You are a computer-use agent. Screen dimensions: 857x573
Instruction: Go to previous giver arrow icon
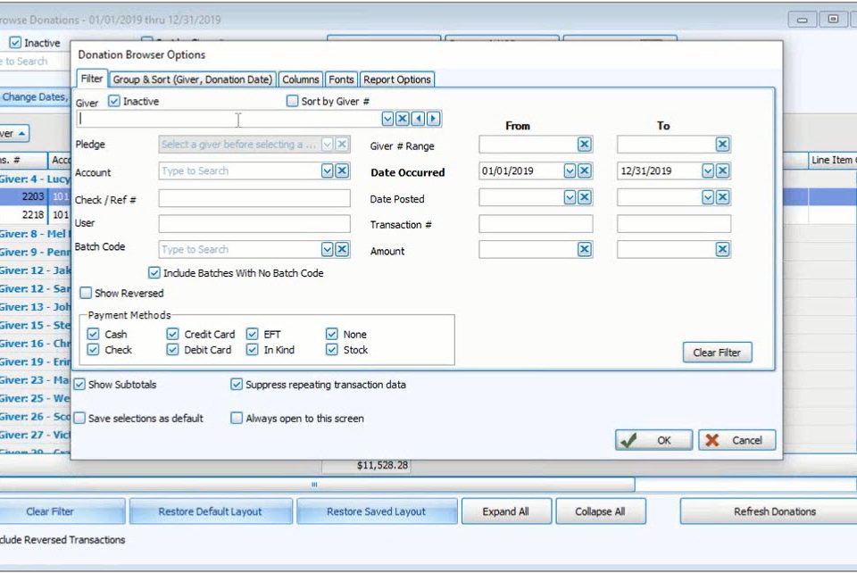(418, 119)
